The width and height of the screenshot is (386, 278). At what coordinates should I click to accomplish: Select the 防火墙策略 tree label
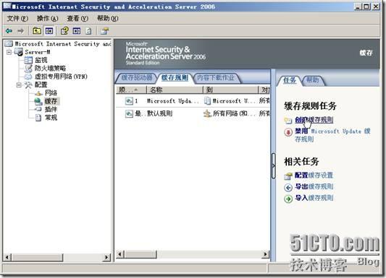click(50, 68)
